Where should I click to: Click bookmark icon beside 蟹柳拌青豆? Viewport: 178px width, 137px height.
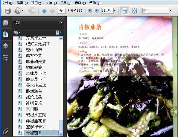(x=20, y=127)
